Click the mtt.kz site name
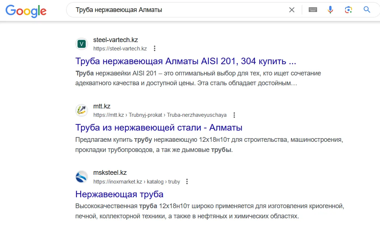Image resolution: width=380 pixels, height=231 pixels. pyautogui.click(x=102, y=106)
